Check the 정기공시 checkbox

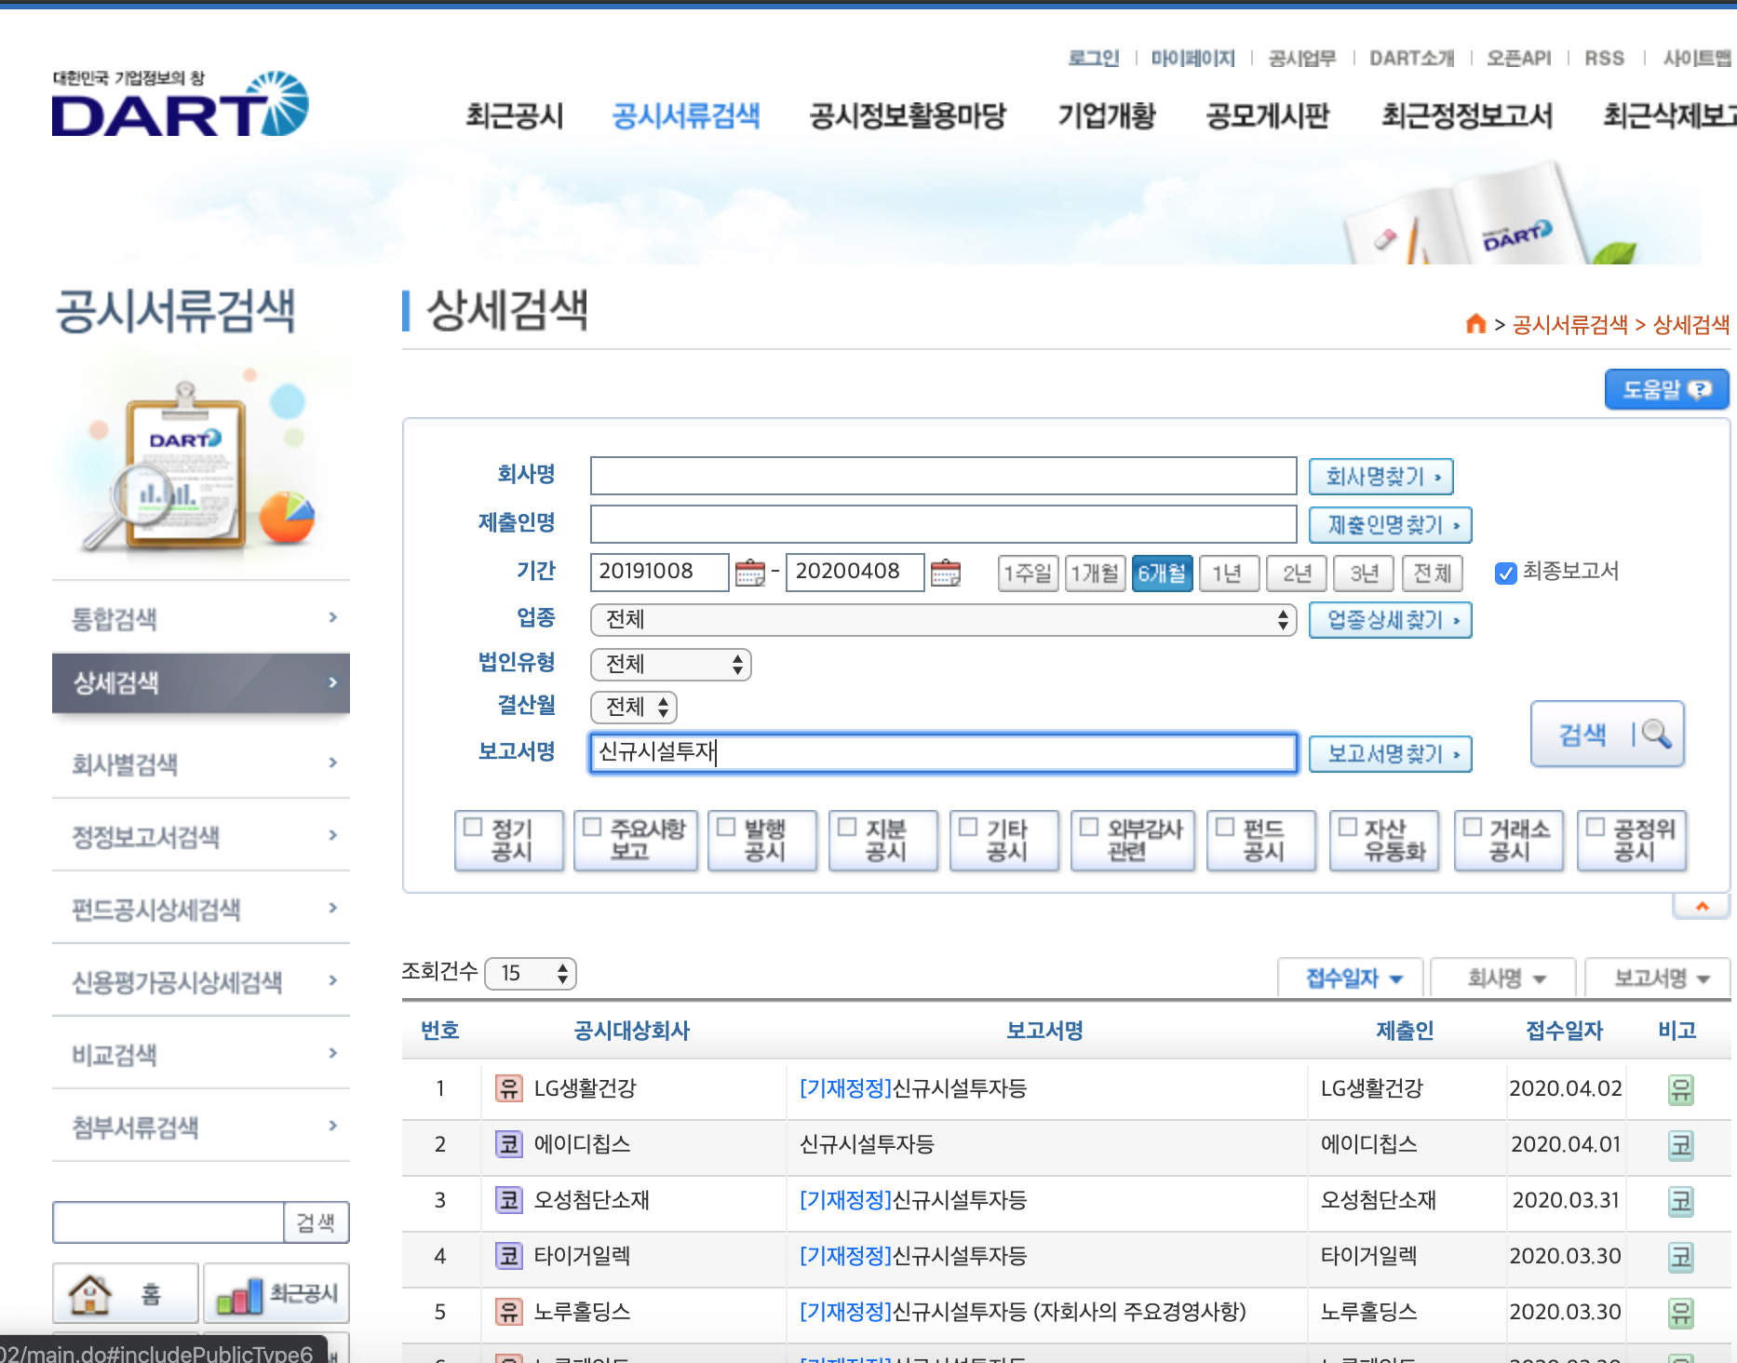pos(473,827)
